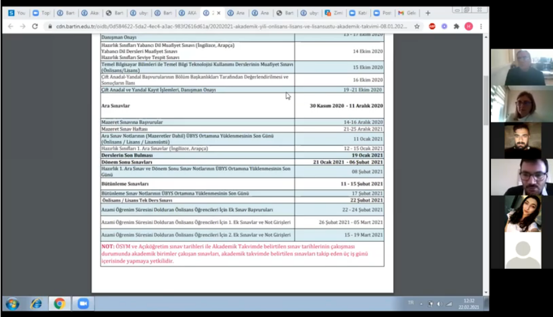
Task: Switch to the 'You' first browser tab
Action: pyautogui.click(x=16, y=12)
